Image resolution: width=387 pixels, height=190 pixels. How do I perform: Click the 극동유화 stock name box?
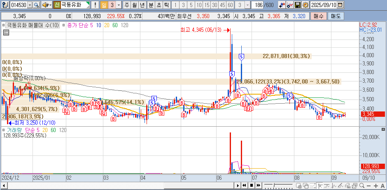coord(75,5)
